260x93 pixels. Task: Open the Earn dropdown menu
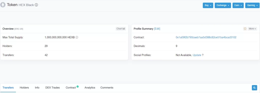pyautogui.click(x=238, y=5)
